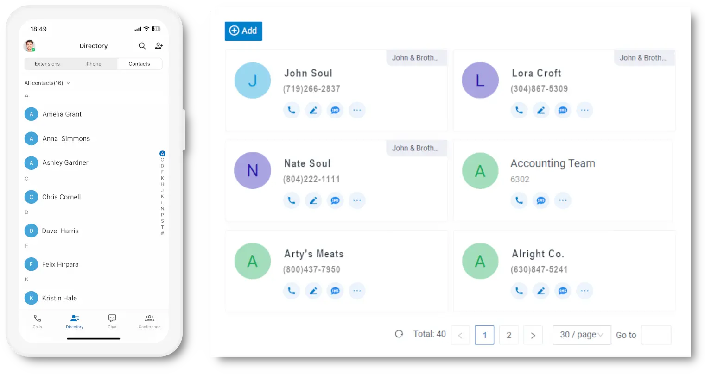Screen dimensions: 705x374
Task: Click the Go to page input field
Action: (x=656, y=335)
